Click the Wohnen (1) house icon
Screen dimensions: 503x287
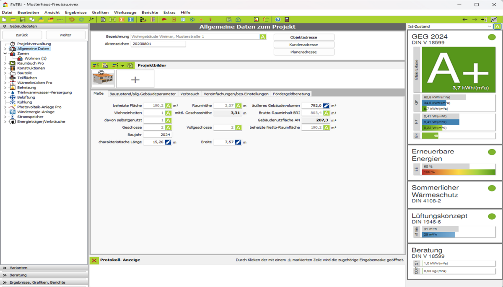20,58
